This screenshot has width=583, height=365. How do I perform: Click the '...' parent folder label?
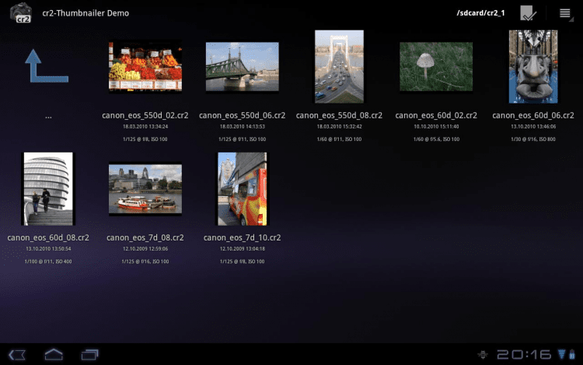pos(48,117)
